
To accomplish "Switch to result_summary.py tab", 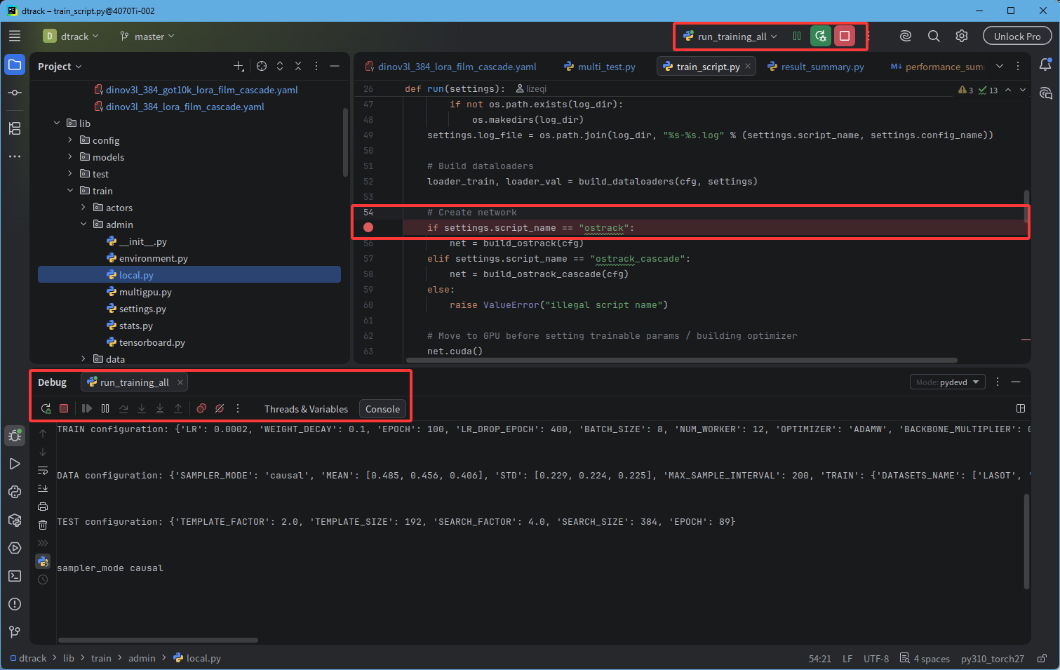I will pyautogui.click(x=816, y=67).
